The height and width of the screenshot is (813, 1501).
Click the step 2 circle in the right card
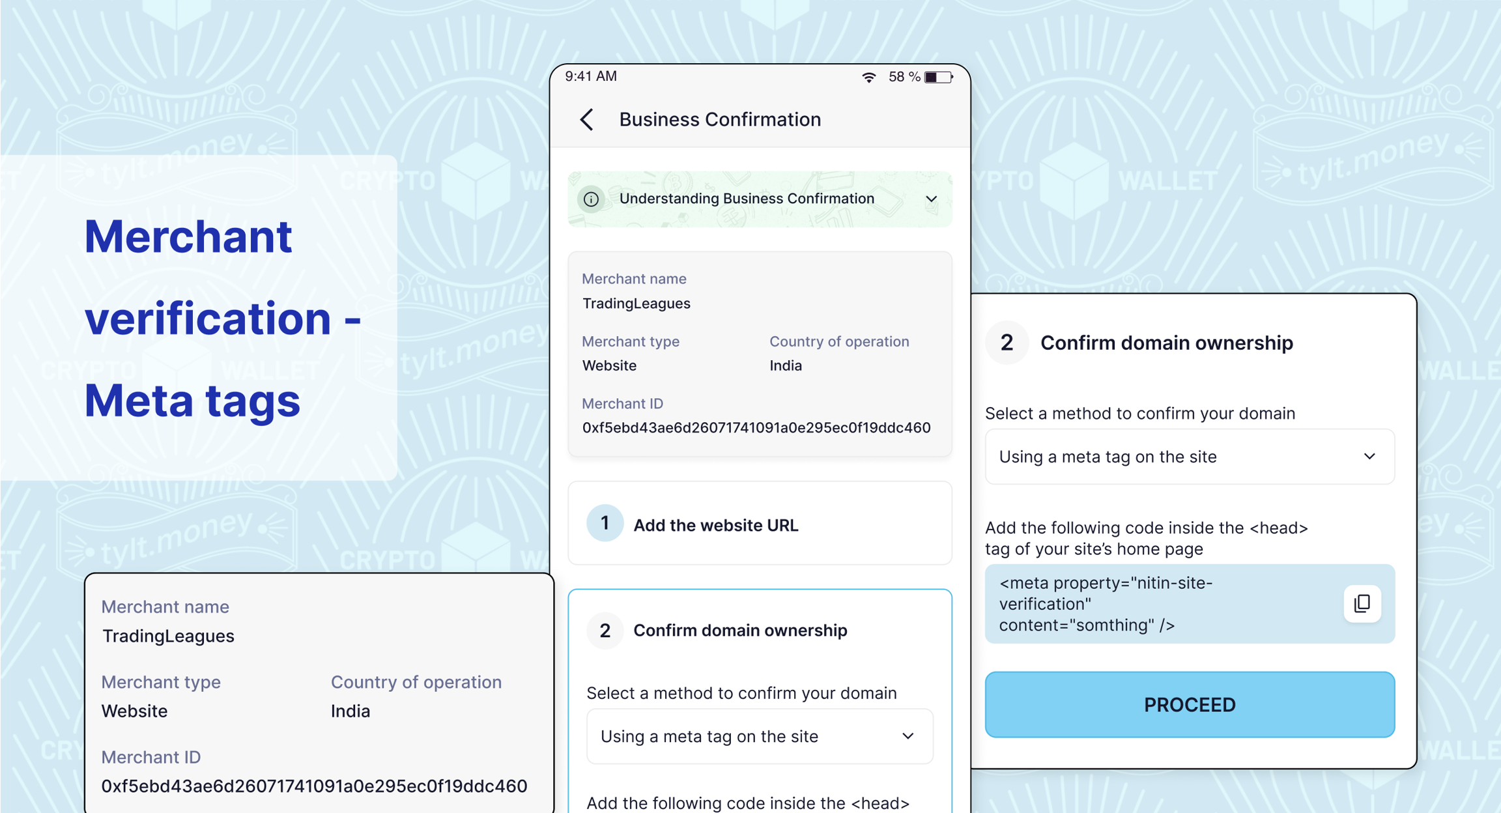[1007, 343]
